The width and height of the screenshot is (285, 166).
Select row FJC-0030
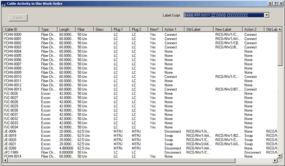pyautogui.click(x=140, y=110)
